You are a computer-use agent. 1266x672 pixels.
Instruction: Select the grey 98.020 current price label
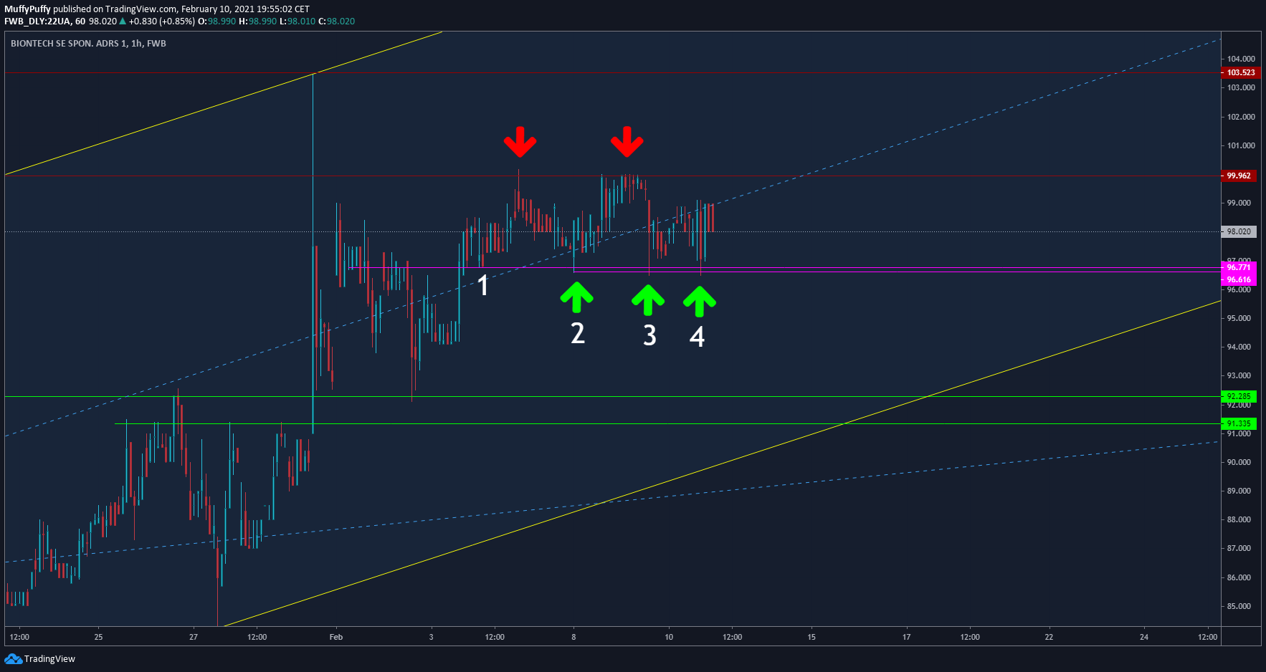pos(1240,231)
